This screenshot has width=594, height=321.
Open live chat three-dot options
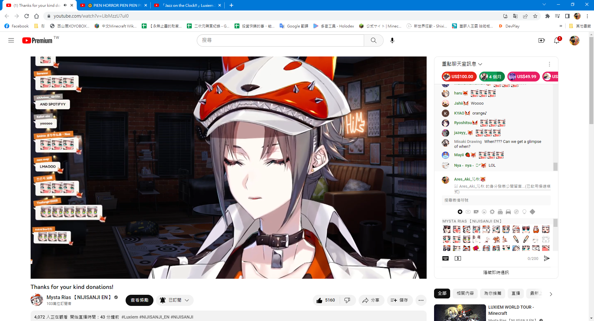[x=549, y=64]
